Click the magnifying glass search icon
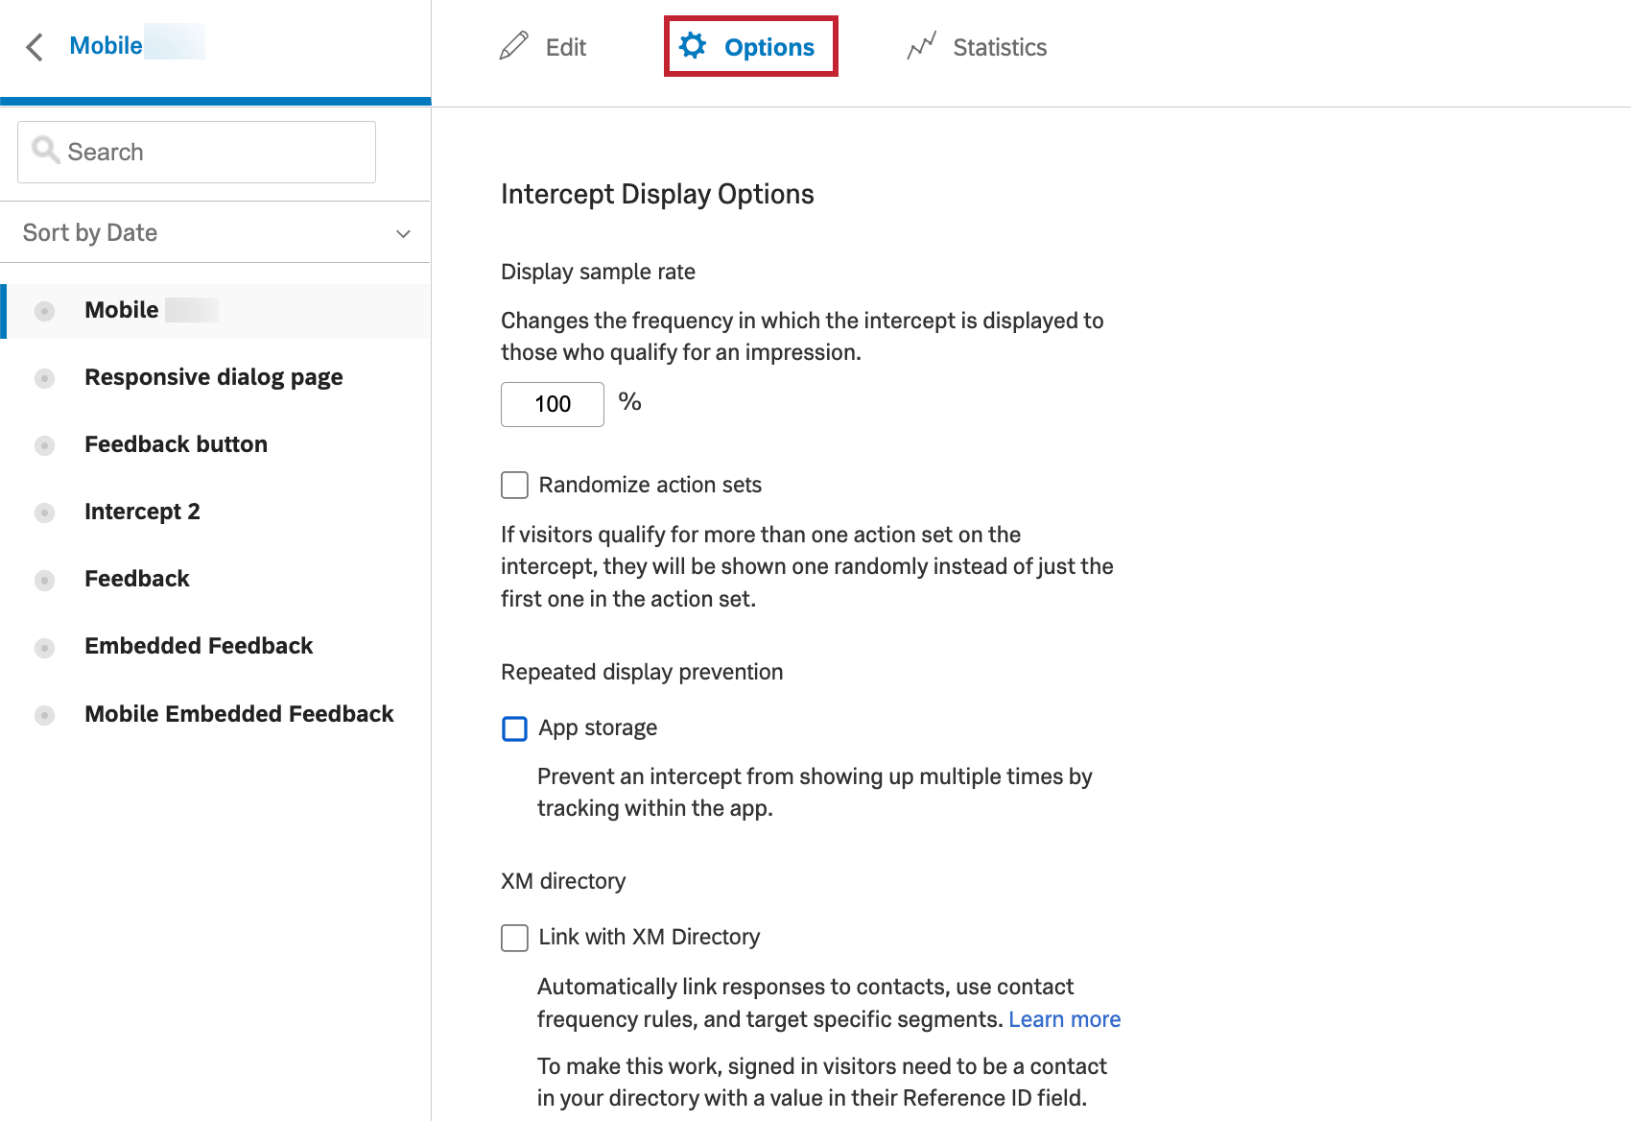 [x=45, y=151]
